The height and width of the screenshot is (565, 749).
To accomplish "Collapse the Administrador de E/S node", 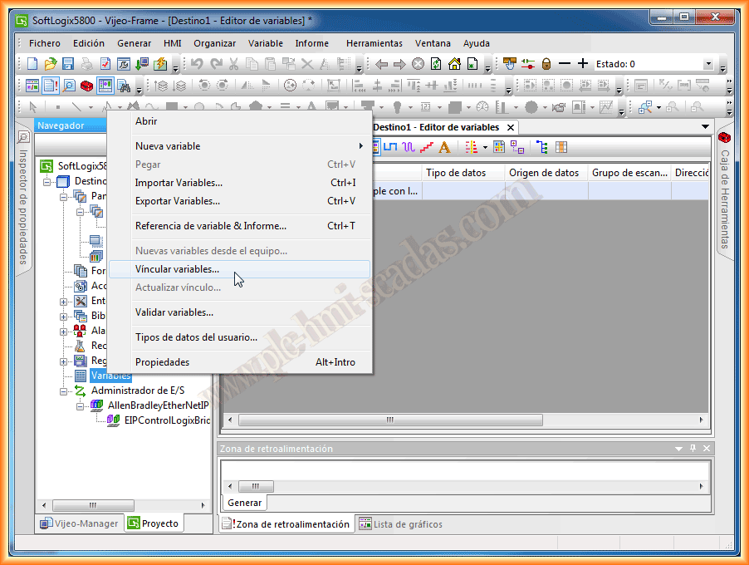I will point(64,391).
